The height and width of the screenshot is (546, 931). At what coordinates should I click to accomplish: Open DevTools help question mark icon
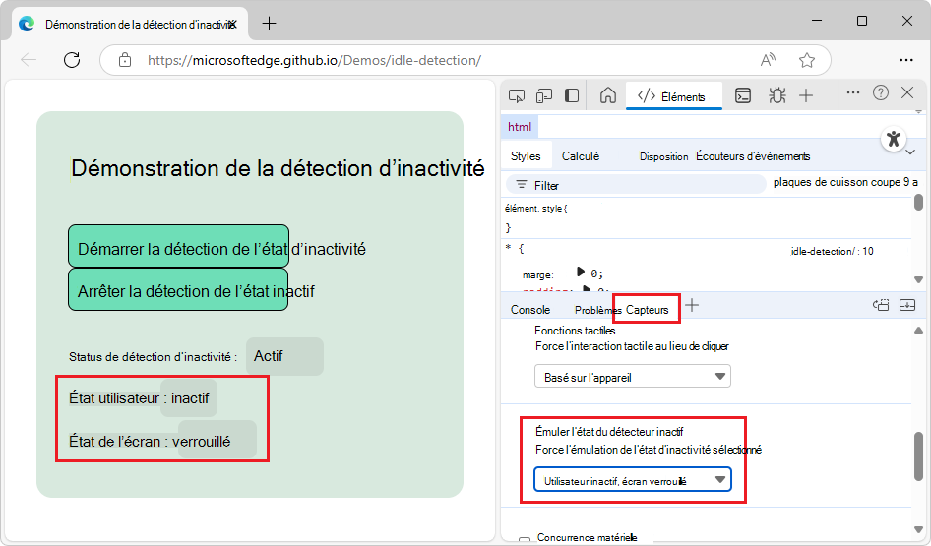coord(881,92)
